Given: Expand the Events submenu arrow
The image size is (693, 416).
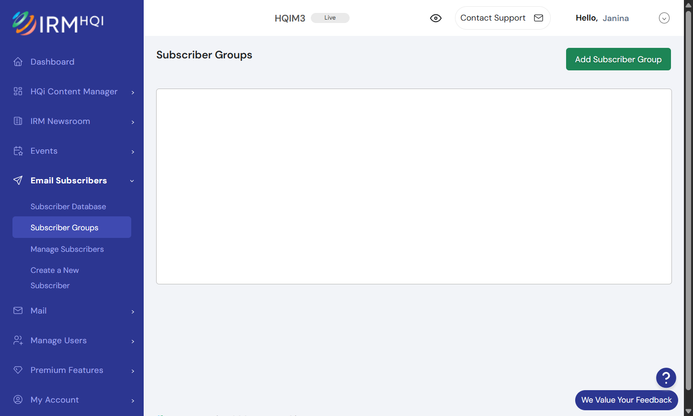Looking at the screenshot, I should pos(133,152).
